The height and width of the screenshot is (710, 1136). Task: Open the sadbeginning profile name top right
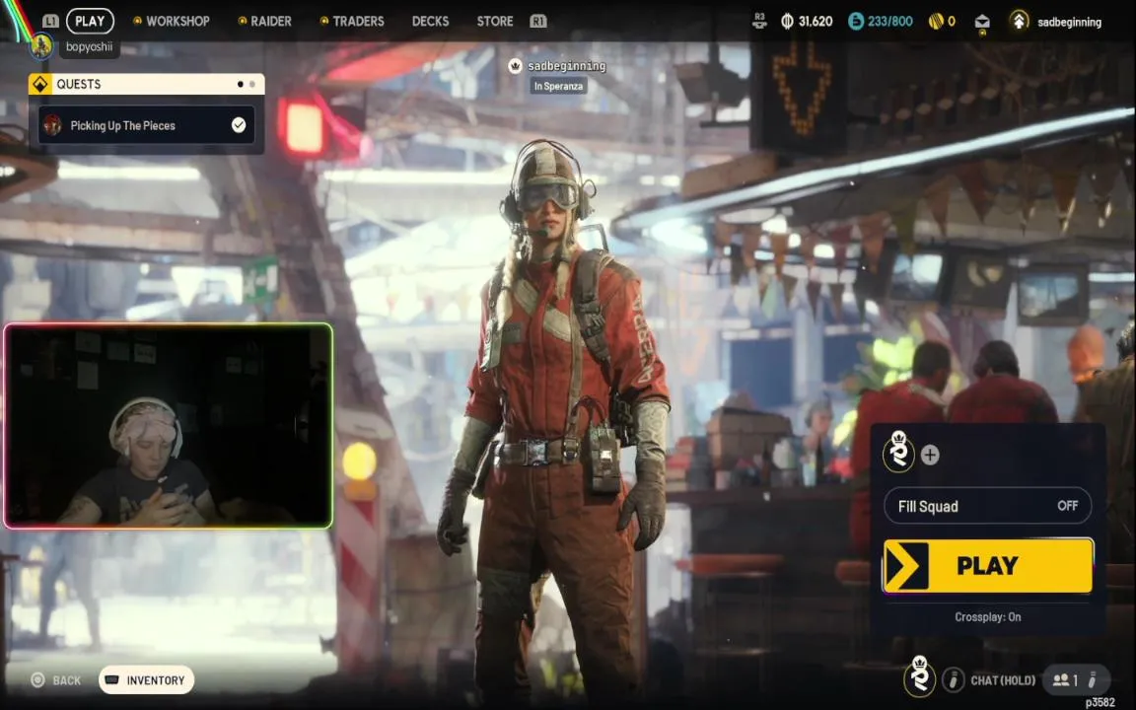[1069, 22]
